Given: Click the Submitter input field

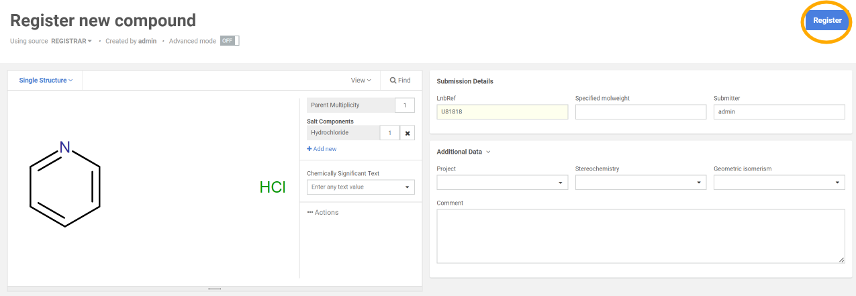Looking at the screenshot, I should click(x=779, y=112).
